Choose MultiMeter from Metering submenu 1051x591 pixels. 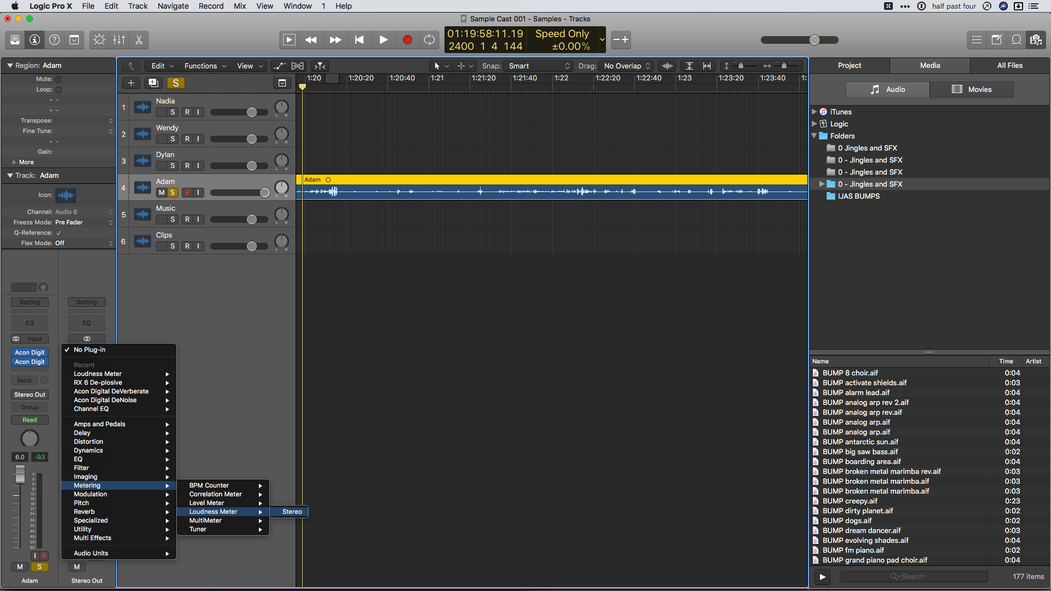pos(223,520)
